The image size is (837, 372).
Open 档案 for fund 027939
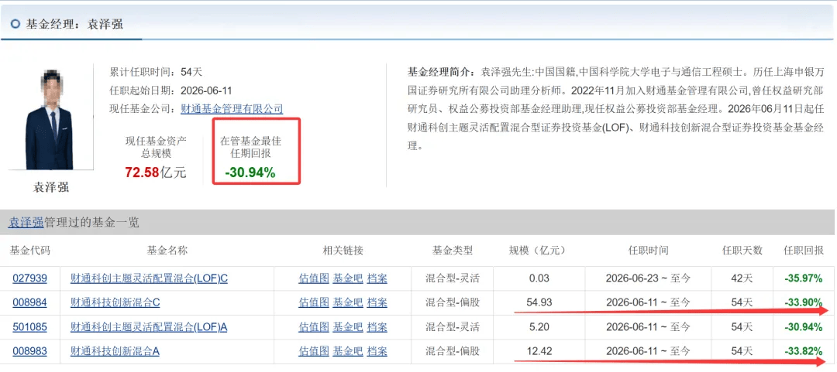coord(377,278)
